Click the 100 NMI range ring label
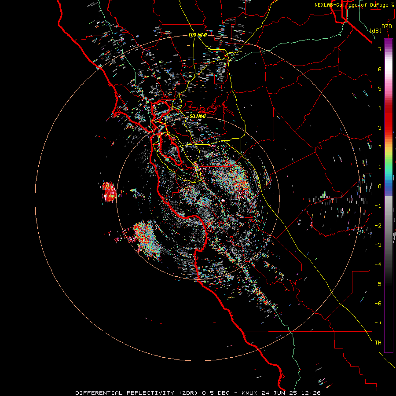The height and width of the screenshot is (396, 396). 198,35
